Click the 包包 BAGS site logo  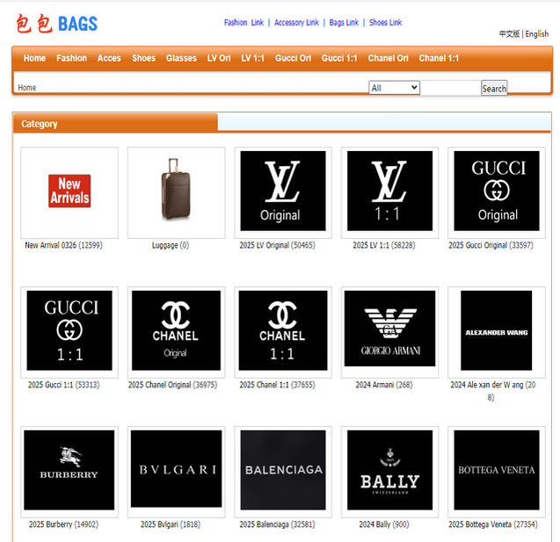coord(56,24)
